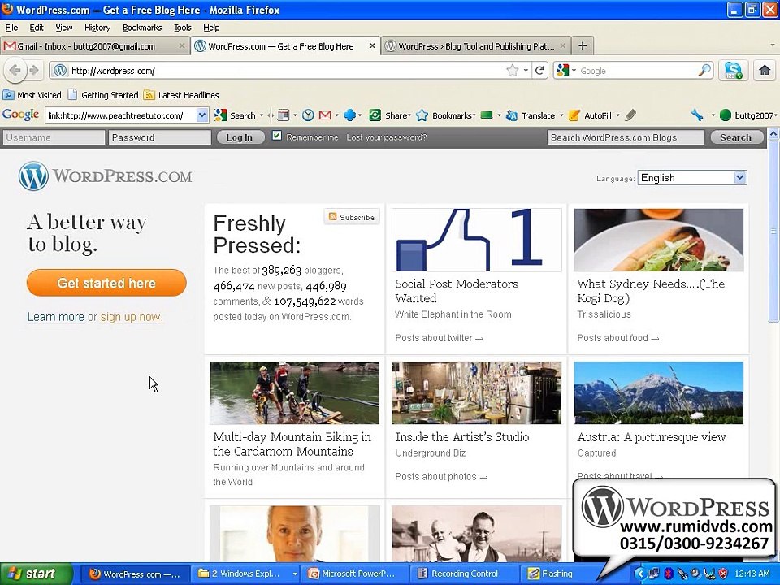Image resolution: width=780 pixels, height=585 pixels.
Task: Open Social Post Moderators Wanted post
Action: [457, 291]
